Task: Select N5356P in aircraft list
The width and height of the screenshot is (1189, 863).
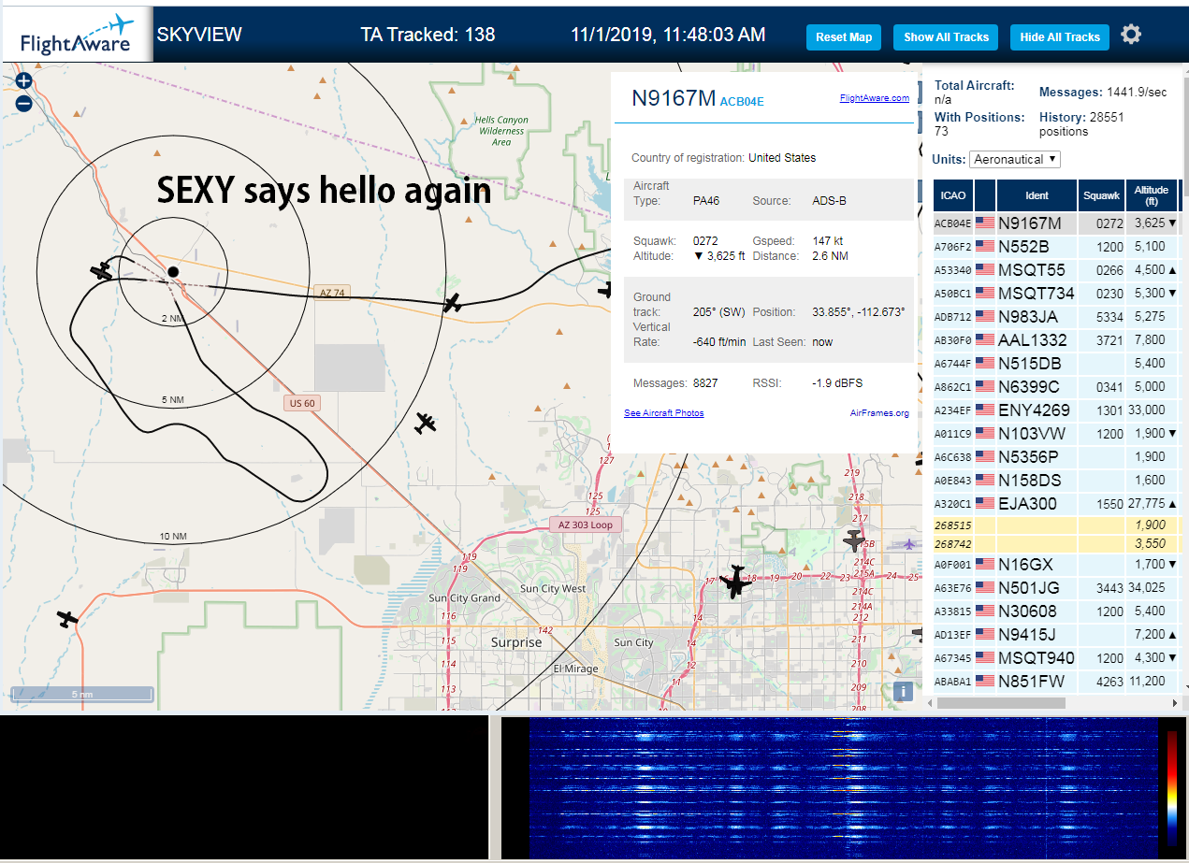Action: pos(1056,457)
